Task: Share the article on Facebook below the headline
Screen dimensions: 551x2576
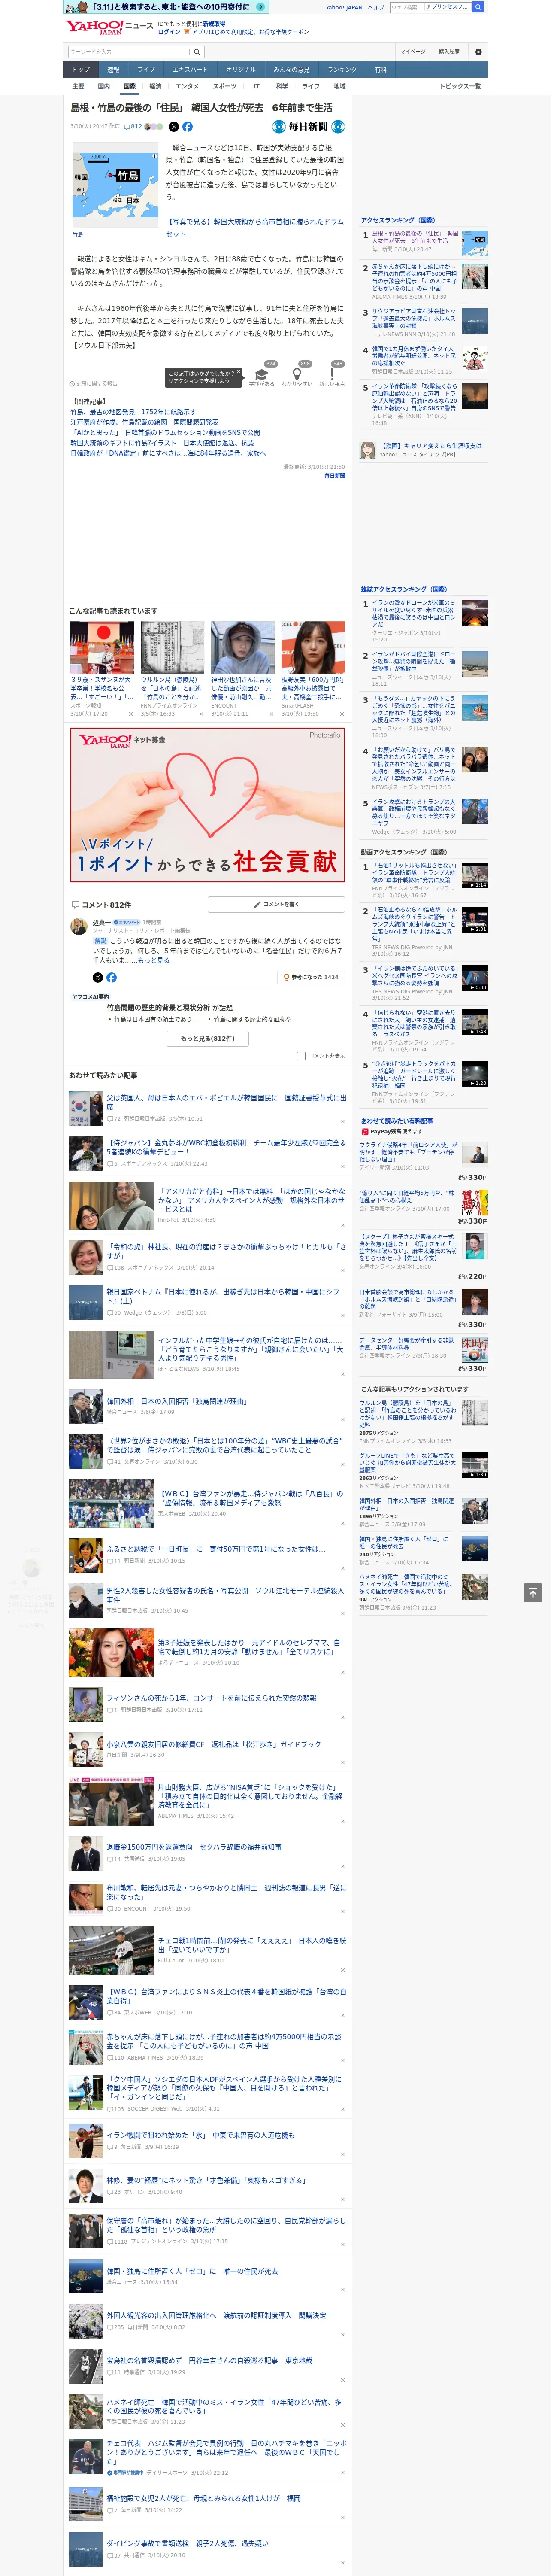Action: tap(187, 127)
